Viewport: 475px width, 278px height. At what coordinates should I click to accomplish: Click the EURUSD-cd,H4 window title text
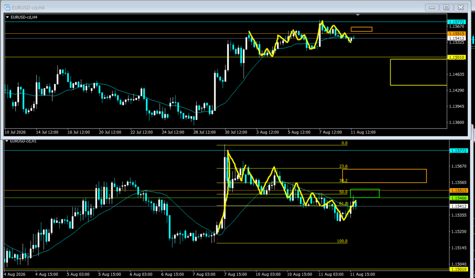[27, 7]
